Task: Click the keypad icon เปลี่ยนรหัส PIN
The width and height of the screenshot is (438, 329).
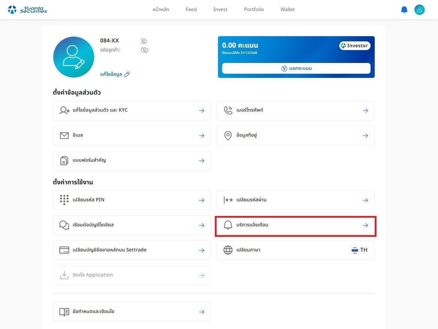Action: coord(64,200)
